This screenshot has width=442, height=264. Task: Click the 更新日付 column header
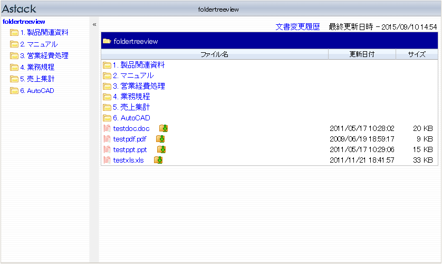coord(362,54)
